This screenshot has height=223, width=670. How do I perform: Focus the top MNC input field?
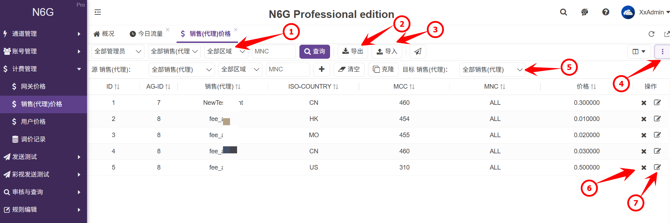click(274, 51)
